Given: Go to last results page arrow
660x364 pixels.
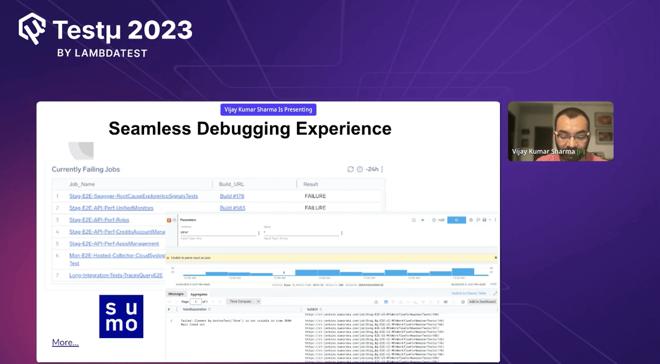Looking at the screenshot, I should click(219, 302).
